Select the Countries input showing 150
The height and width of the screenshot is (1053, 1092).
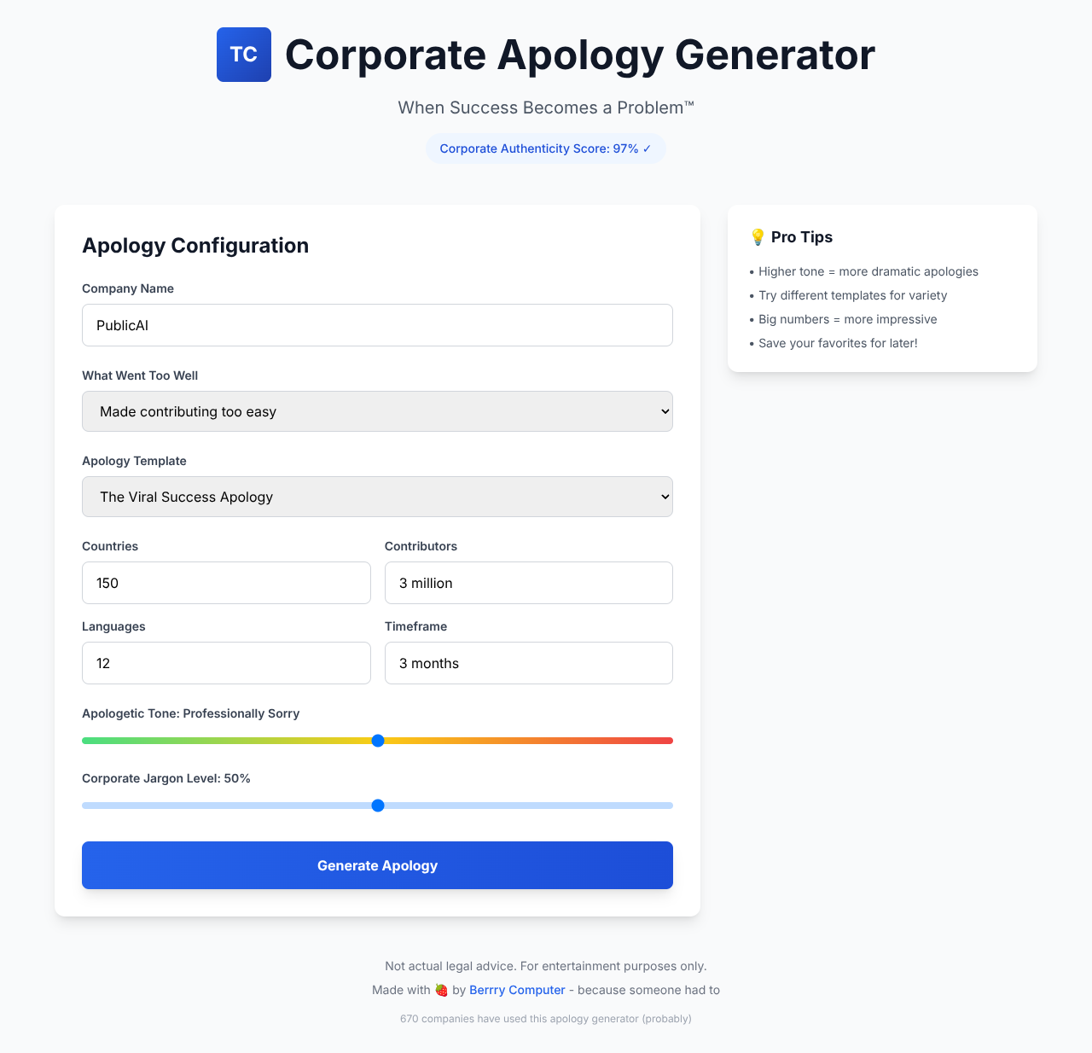226,583
